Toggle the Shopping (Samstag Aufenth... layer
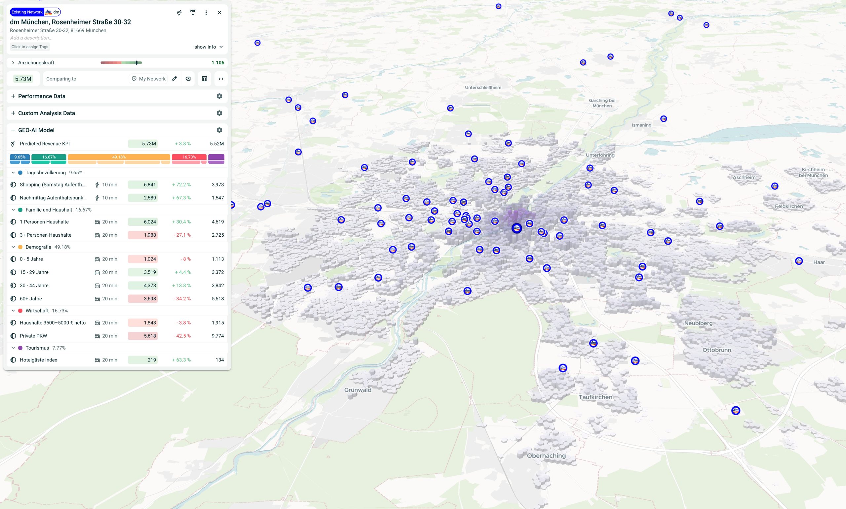 pyautogui.click(x=13, y=185)
